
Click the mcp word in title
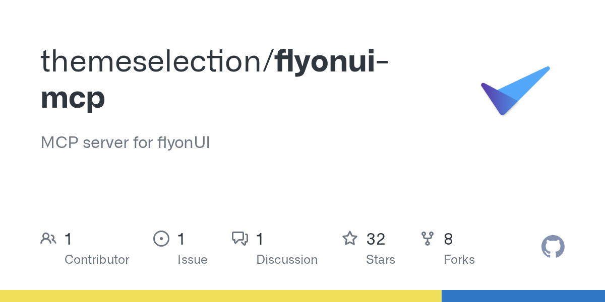click(x=73, y=98)
